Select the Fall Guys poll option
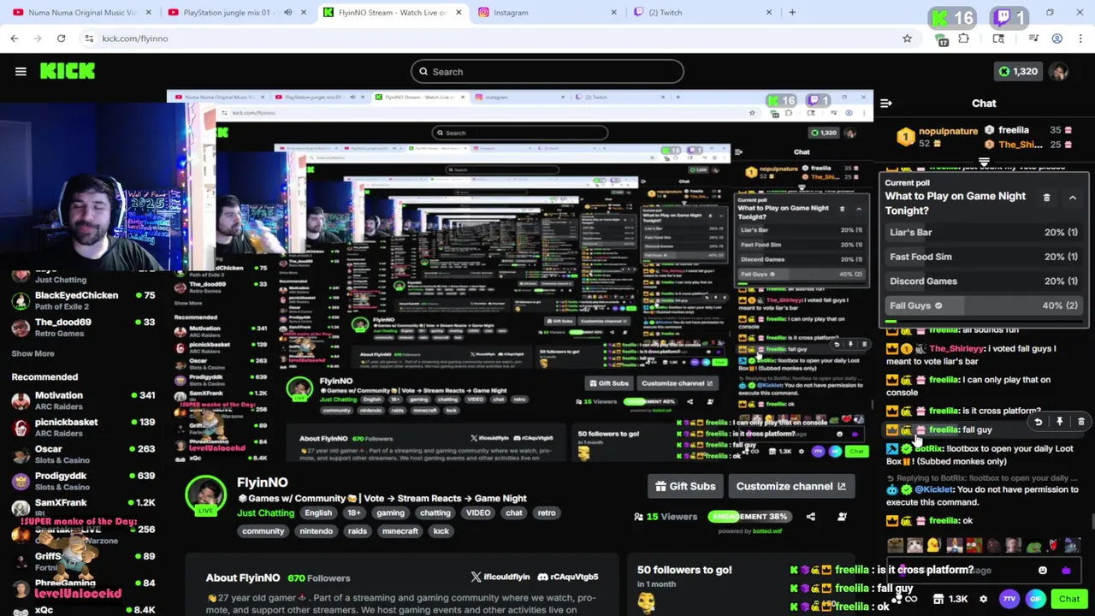This screenshot has height=616, width=1095. tap(984, 305)
